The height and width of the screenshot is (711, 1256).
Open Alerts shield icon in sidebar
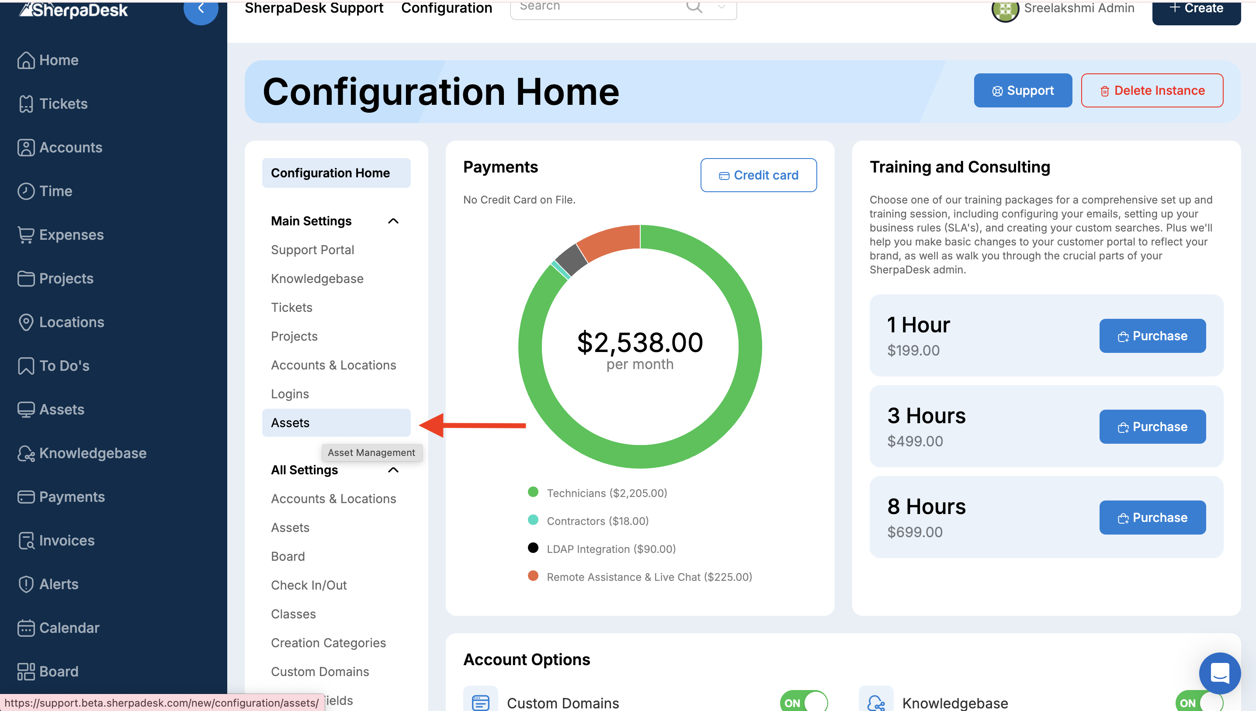pyautogui.click(x=25, y=584)
